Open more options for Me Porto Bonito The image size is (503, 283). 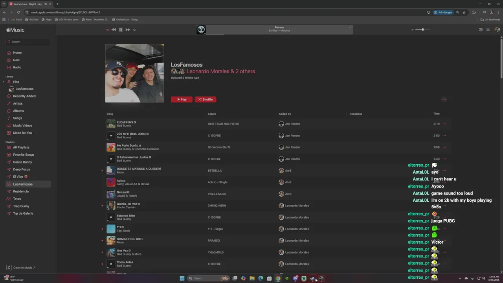(x=444, y=147)
